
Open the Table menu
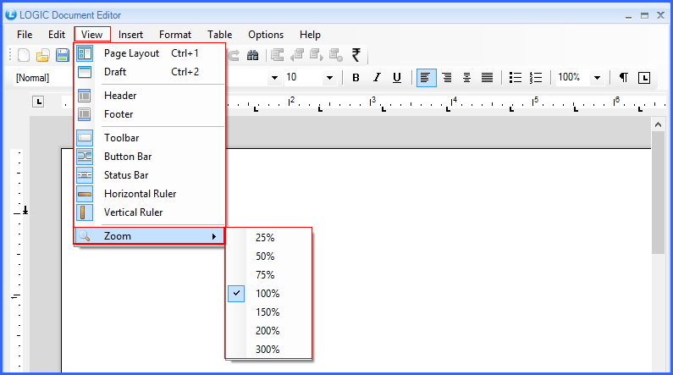(220, 35)
